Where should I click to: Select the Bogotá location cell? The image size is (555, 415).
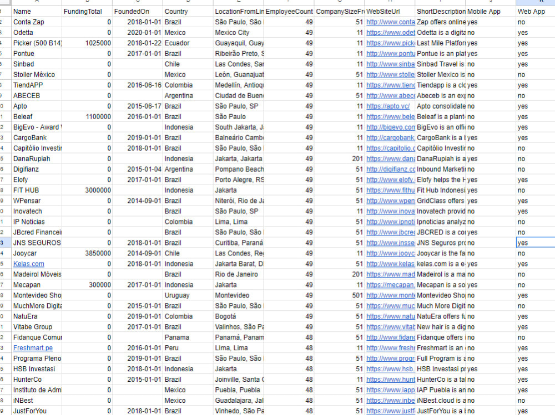239,316
